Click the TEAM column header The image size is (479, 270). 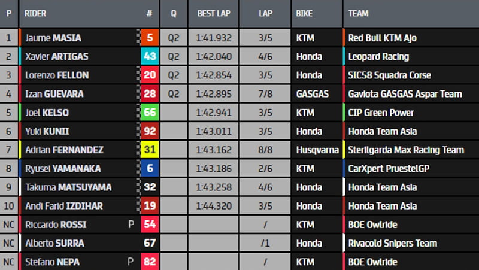click(x=358, y=13)
